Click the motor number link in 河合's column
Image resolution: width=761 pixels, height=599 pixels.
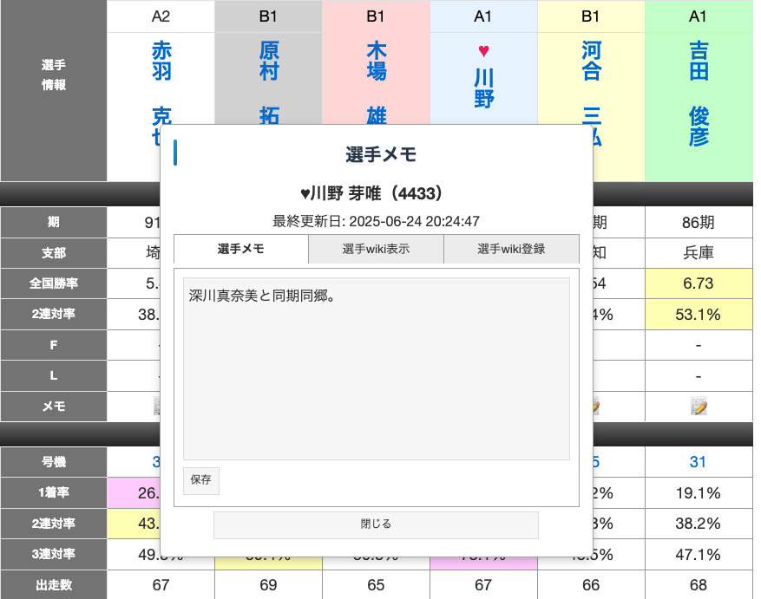(594, 462)
